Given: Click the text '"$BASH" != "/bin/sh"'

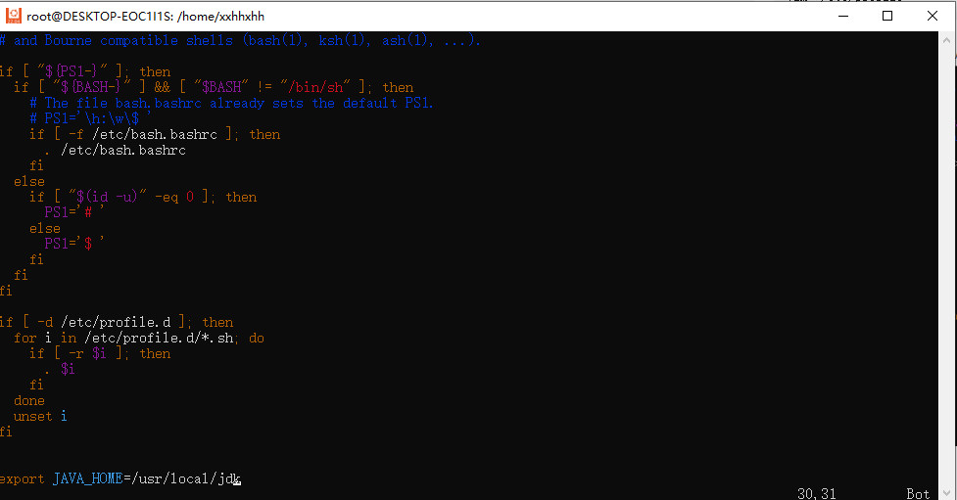Looking at the screenshot, I should pos(272,87).
